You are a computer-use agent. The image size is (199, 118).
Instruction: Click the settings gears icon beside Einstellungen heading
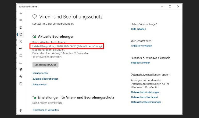(x=34, y=97)
